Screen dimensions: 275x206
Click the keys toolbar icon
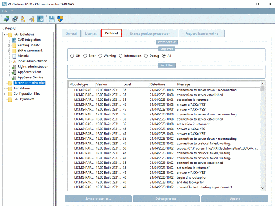click(x=32, y=19)
